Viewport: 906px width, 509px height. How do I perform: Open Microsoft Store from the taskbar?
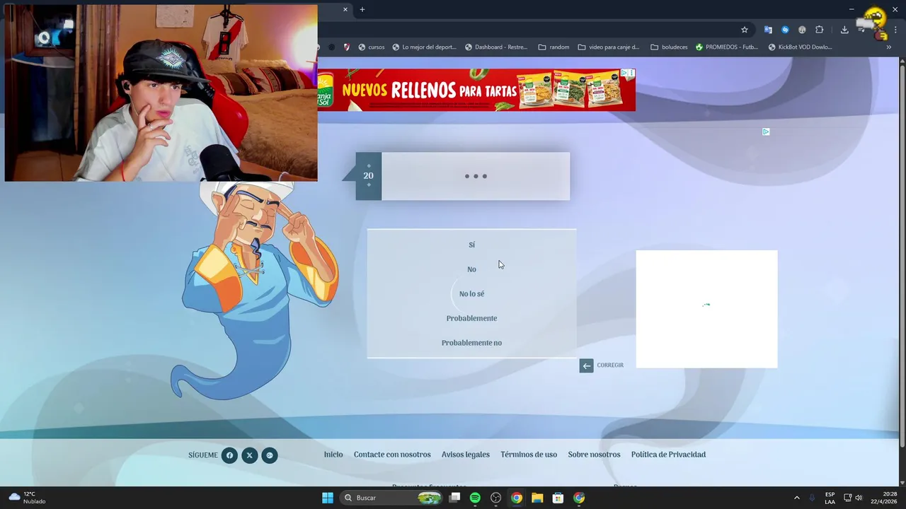[558, 498]
